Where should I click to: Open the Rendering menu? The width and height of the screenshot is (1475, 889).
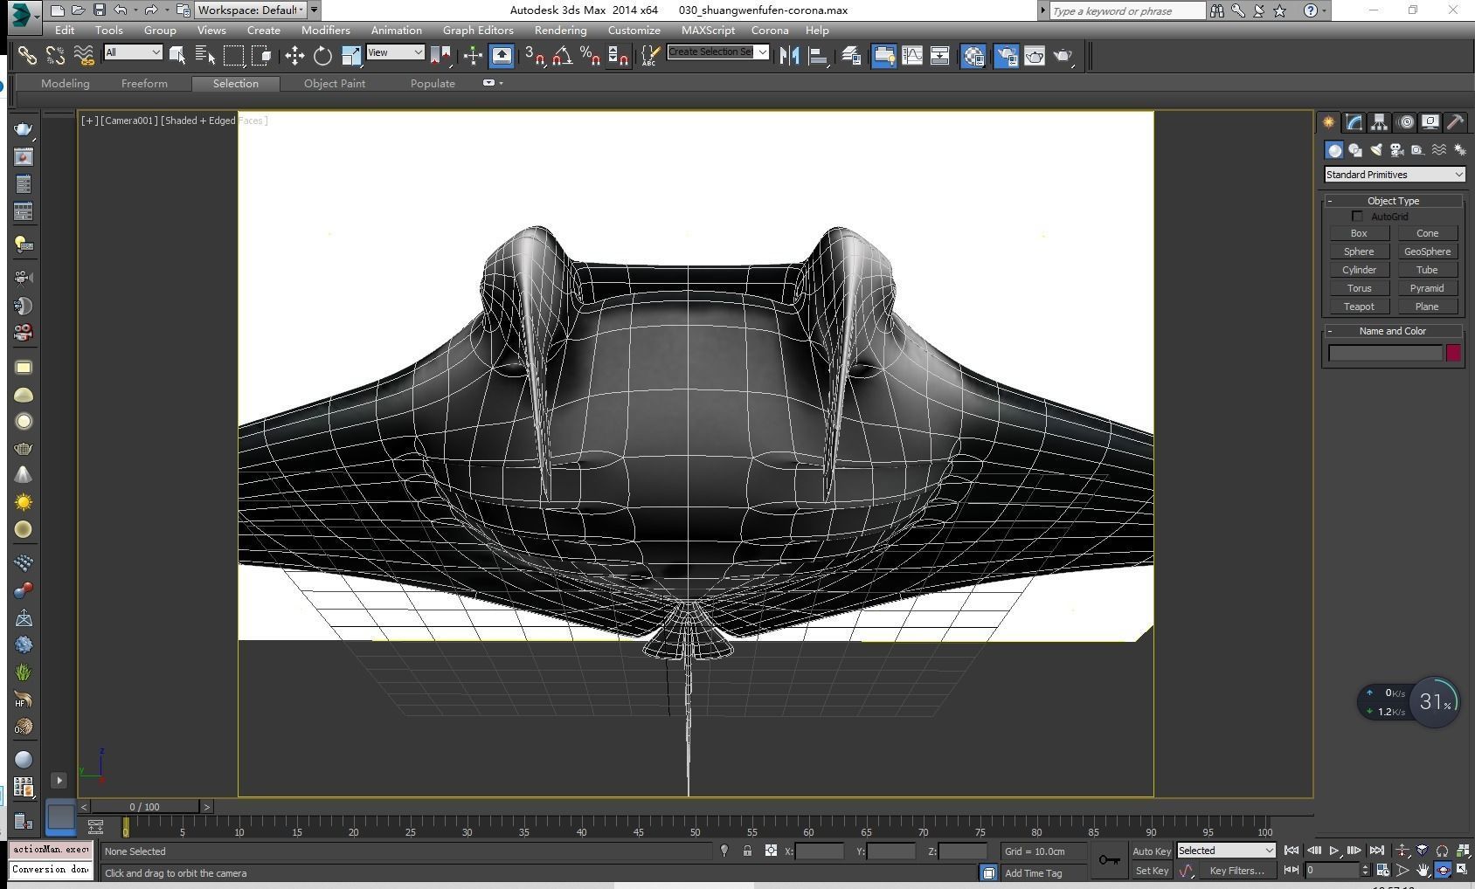pyautogui.click(x=560, y=30)
